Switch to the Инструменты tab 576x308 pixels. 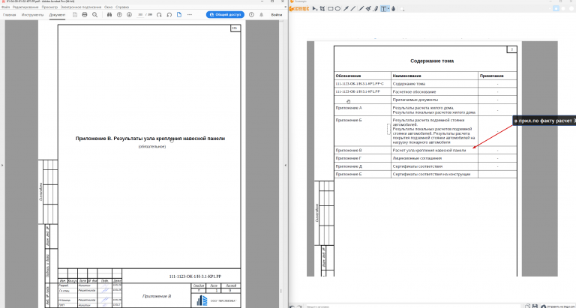click(x=32, y=15)
